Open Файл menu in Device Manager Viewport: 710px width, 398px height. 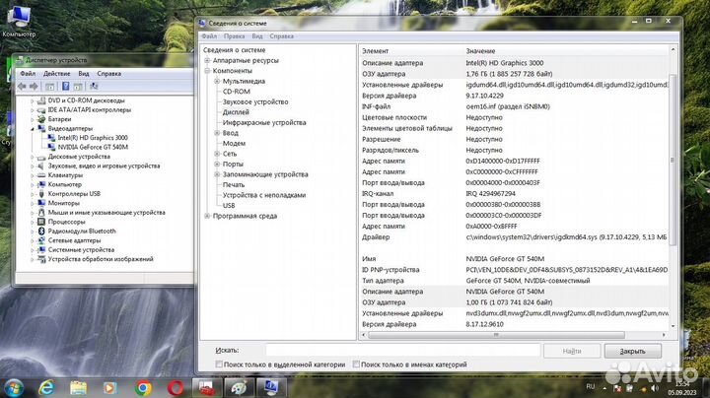tap(28, 73)
